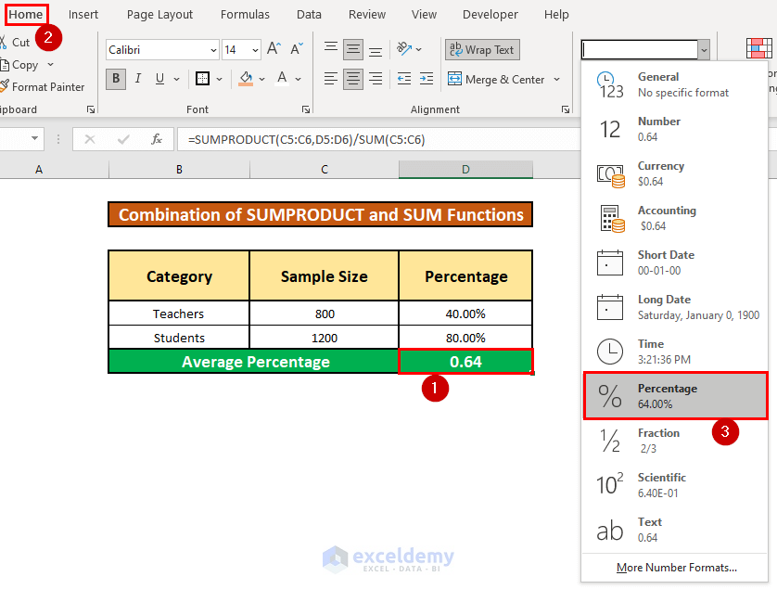
Task: Click the Insert Function fx icon
Action: (x=157, y=139)
